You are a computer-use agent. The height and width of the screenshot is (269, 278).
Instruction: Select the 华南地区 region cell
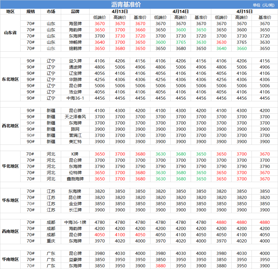[x=10, y=259]
